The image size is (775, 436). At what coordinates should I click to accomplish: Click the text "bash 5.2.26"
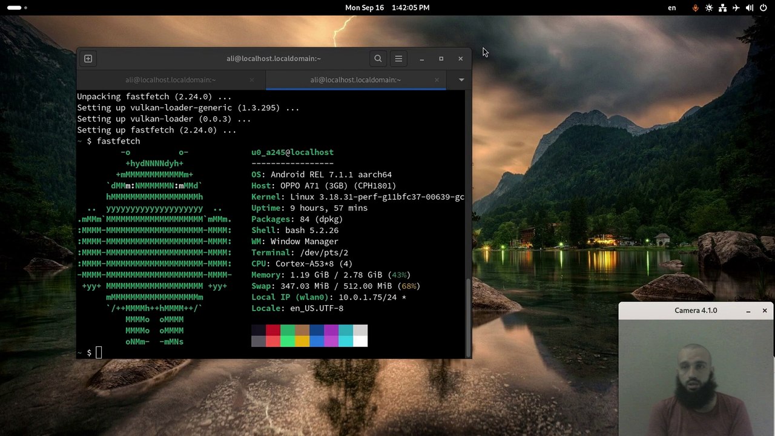point(312,231)
